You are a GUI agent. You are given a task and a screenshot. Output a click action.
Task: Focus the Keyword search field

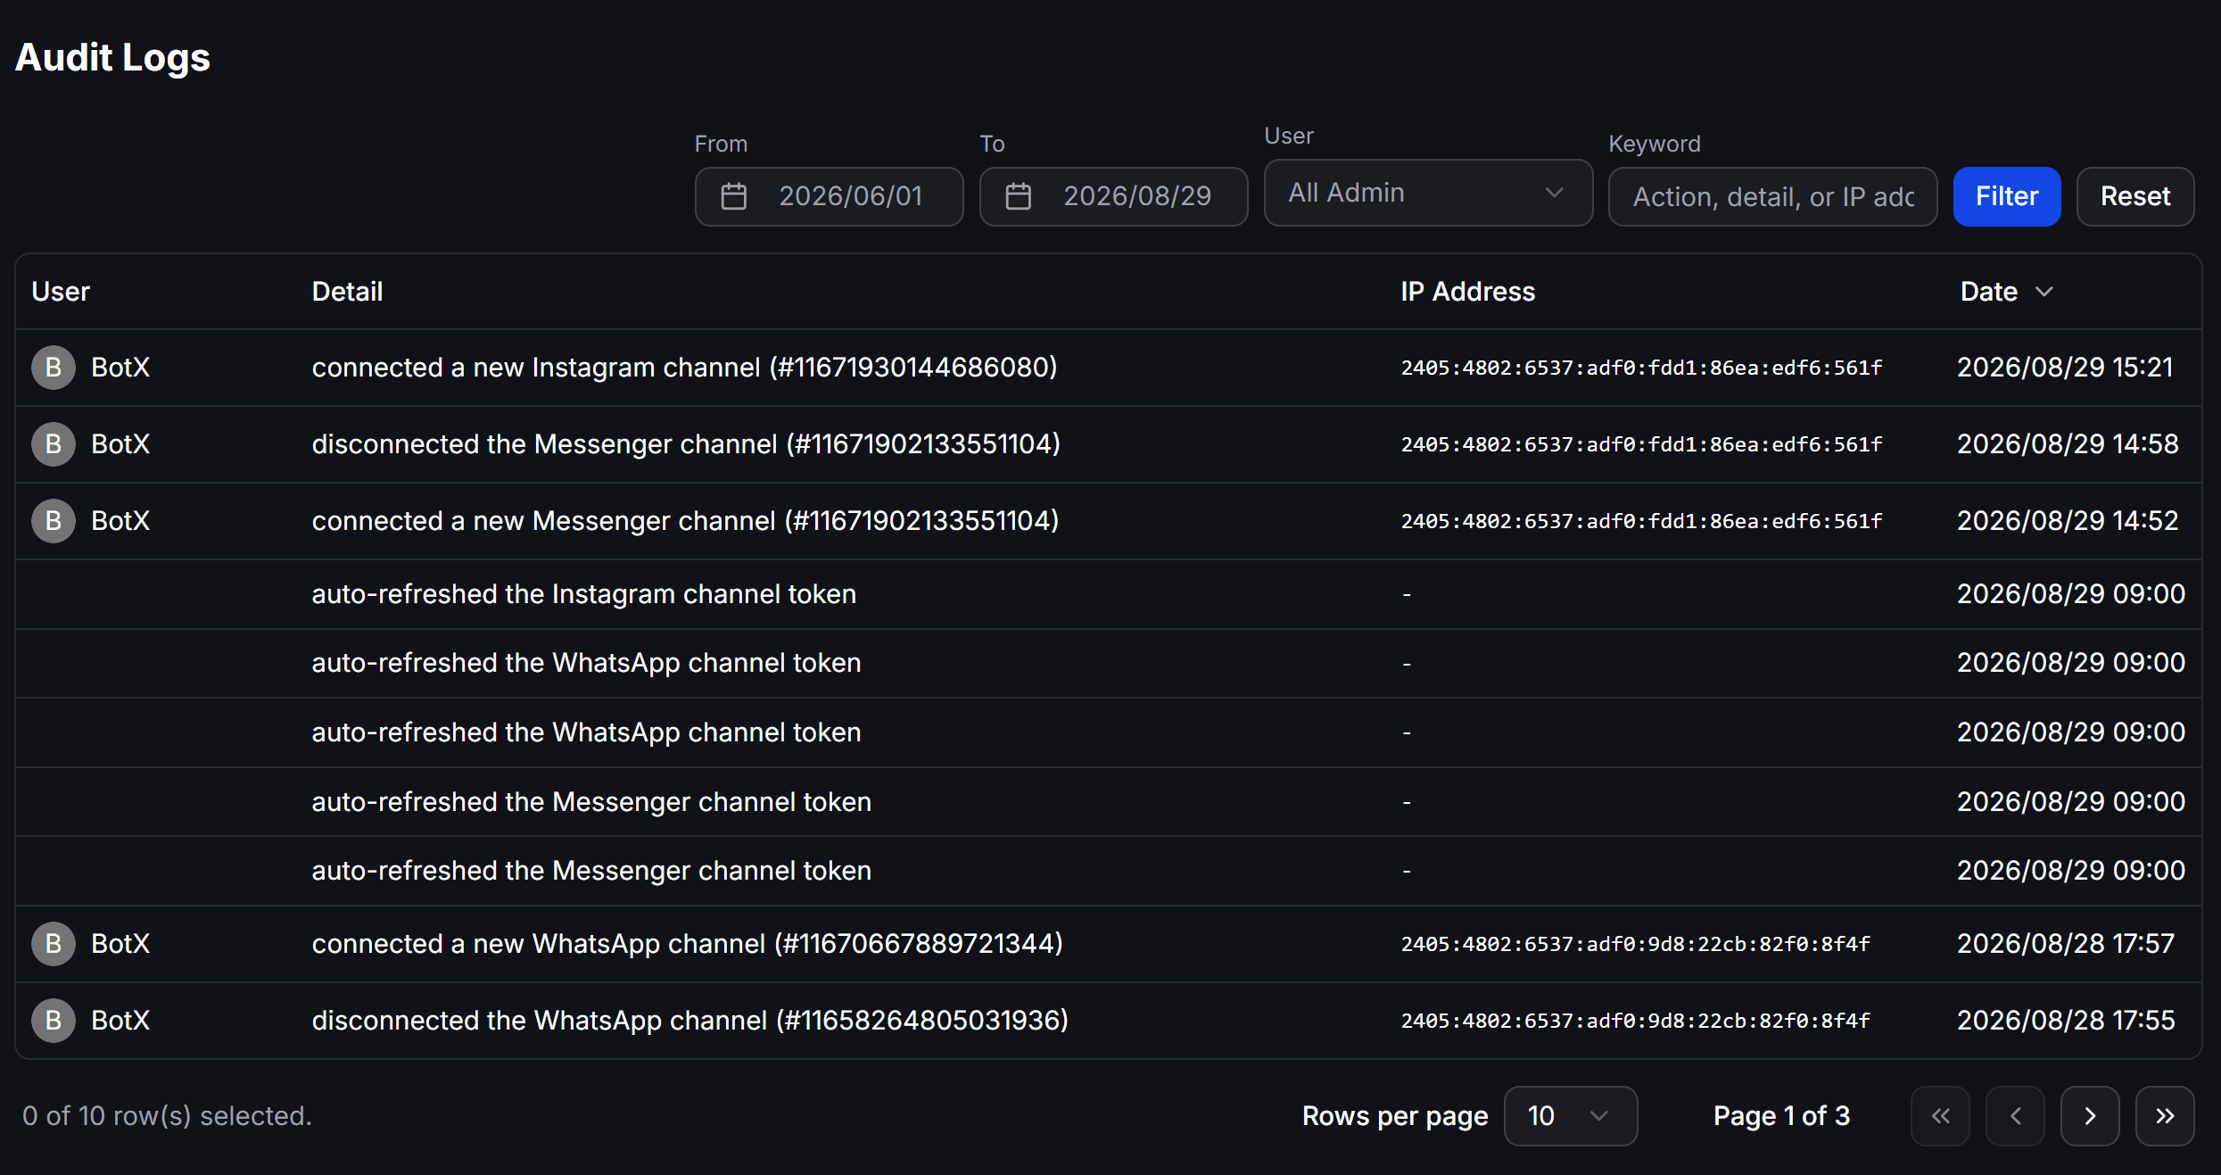click(1773, 196)
